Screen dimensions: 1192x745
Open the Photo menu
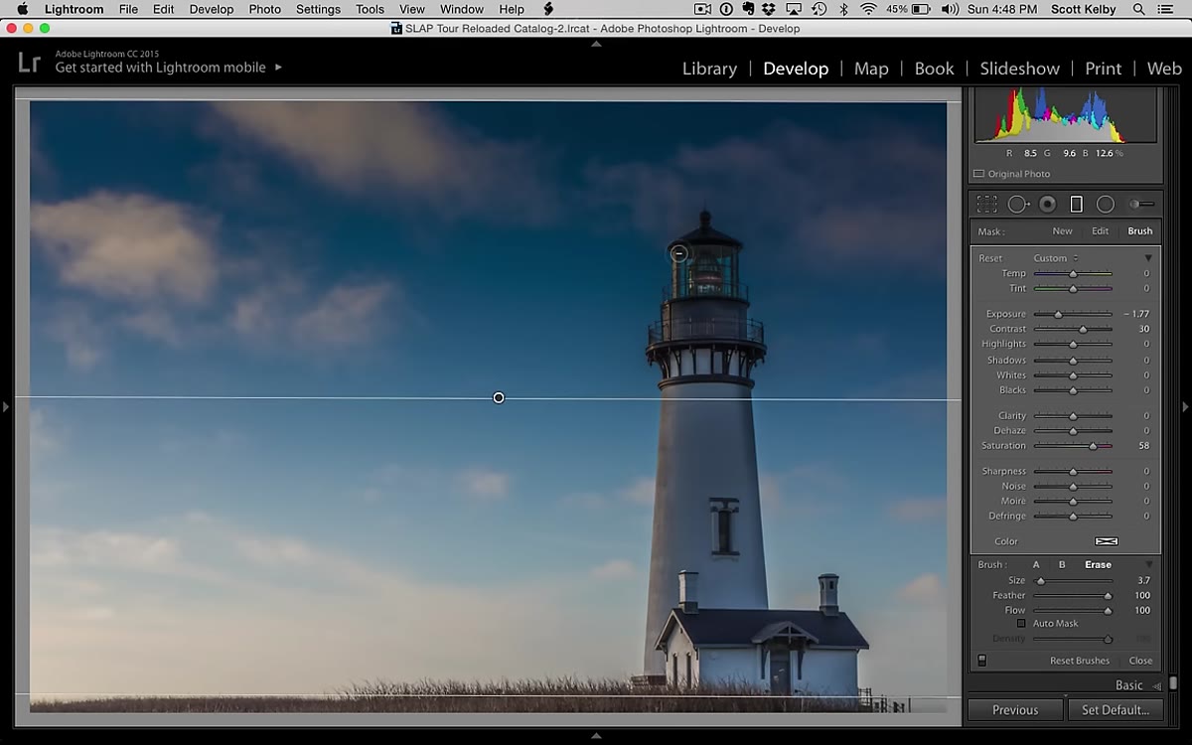264,9
